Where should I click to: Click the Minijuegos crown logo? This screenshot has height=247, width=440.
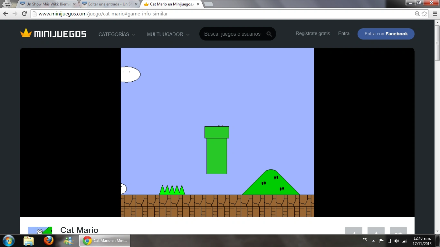pyautogui.click(x=53, y=33)
